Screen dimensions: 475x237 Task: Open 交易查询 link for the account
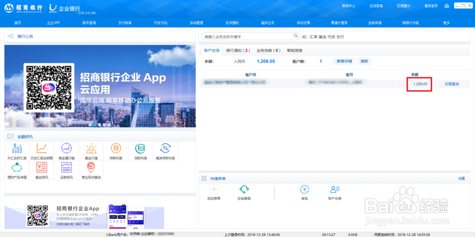coord(452,84)
